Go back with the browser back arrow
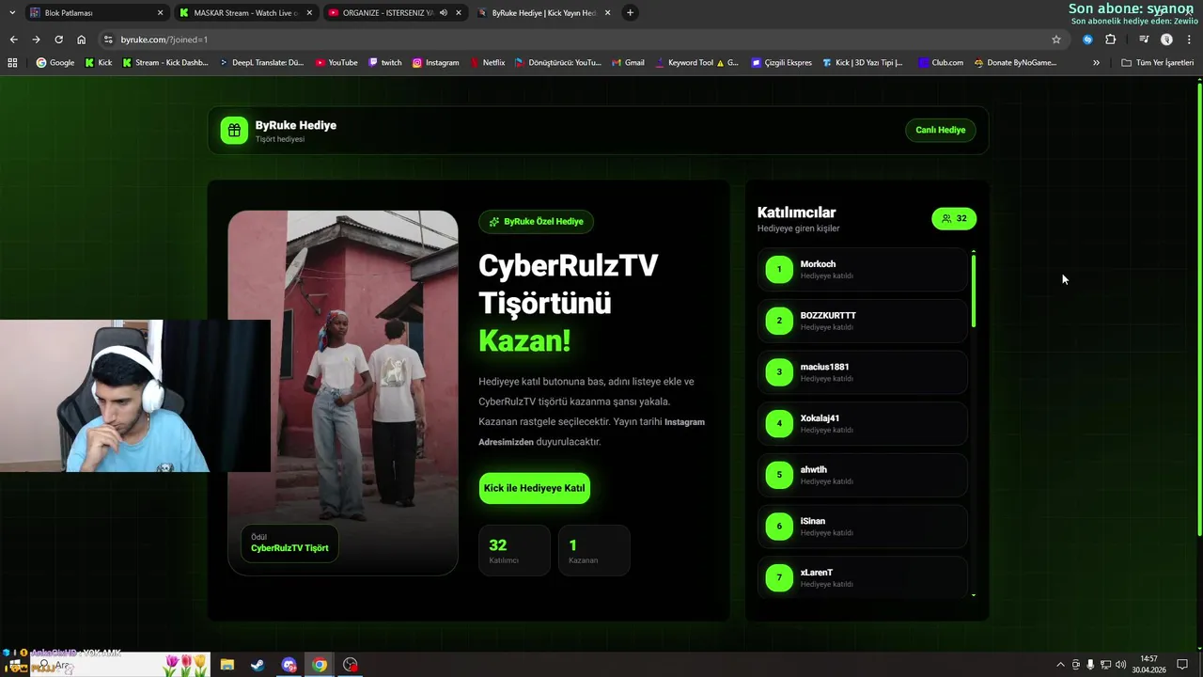The width and height of the screenshot is (1203, 677). pyautogui.click(x=13, y=39)
